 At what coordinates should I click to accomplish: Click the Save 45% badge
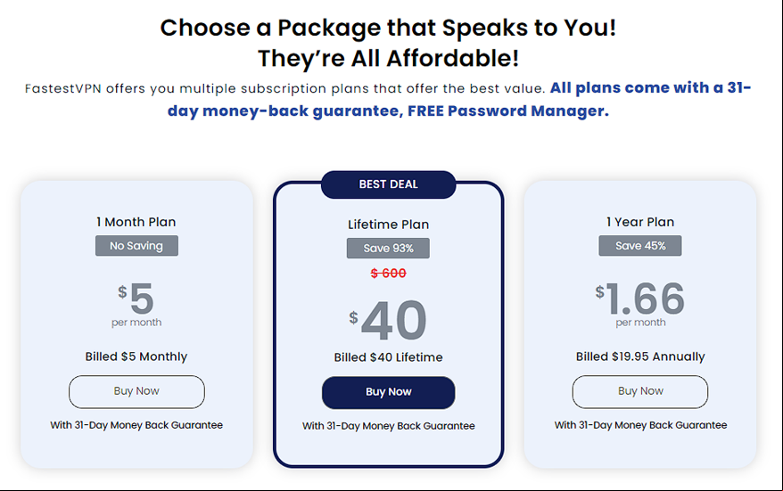click(640, 246)
